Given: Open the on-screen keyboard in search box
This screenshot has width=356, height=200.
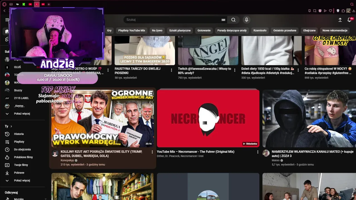Looking at the screenshot, I should click(223, 20).
